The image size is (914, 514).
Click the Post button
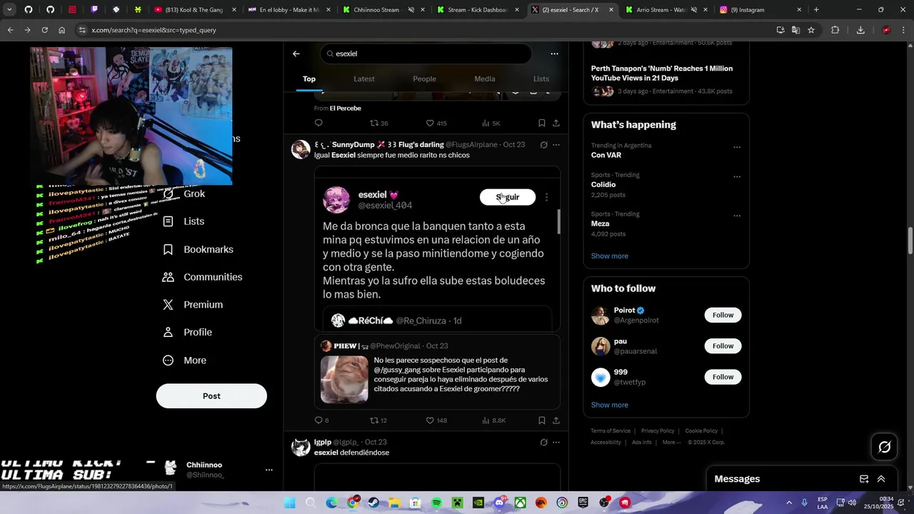211,396
